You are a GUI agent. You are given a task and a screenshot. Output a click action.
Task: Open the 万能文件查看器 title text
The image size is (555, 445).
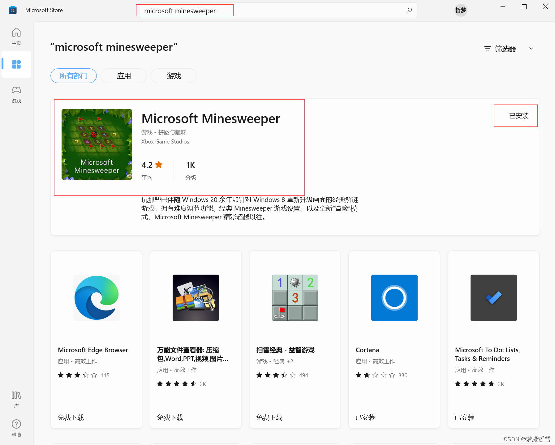coord(192,354)
